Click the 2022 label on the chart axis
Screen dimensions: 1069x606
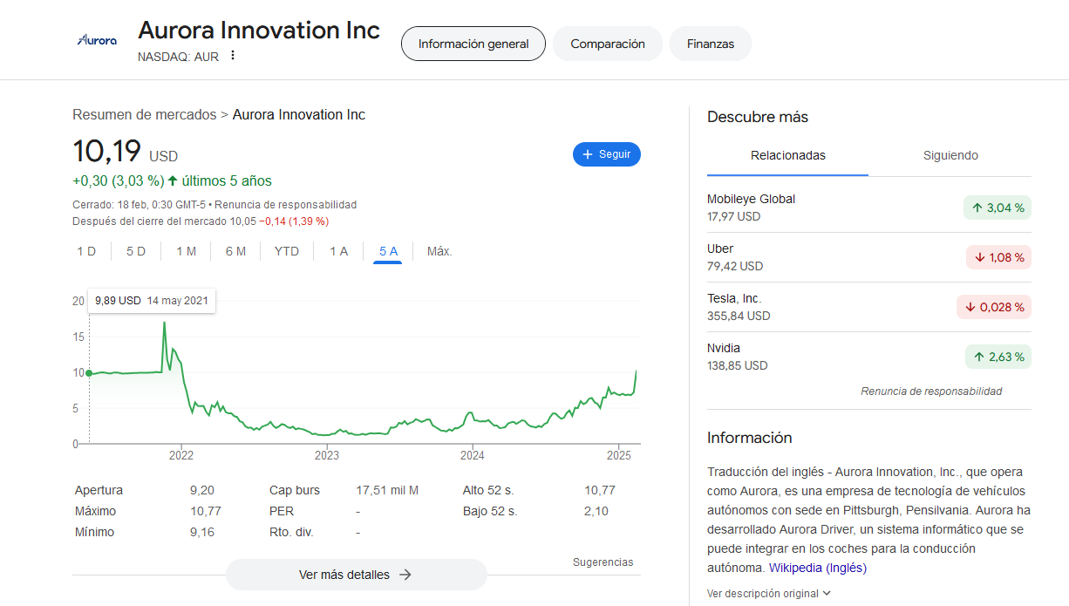pyautogui.click(x=181, y=455)
